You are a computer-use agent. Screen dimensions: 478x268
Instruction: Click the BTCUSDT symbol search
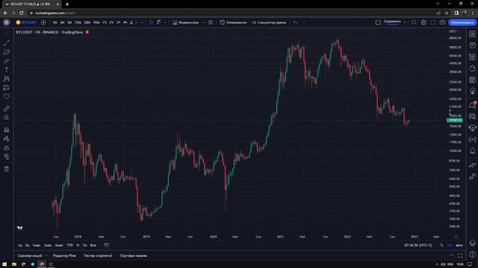coord(27,22)
